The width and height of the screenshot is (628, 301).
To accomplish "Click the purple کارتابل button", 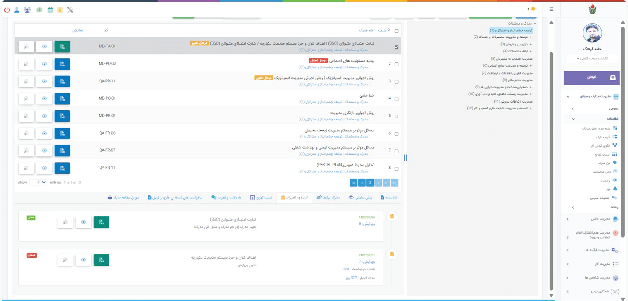I will [591, 78].
